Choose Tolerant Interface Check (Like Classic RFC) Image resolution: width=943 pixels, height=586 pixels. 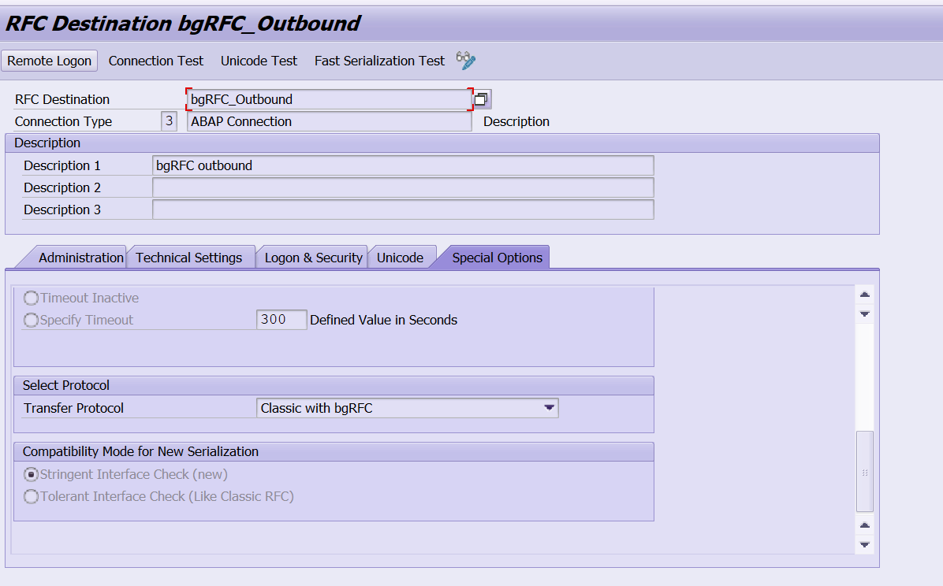pyautogui.click(x=29, y=496)
